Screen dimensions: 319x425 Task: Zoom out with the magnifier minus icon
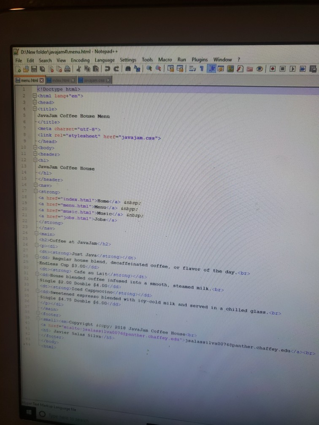158,68
